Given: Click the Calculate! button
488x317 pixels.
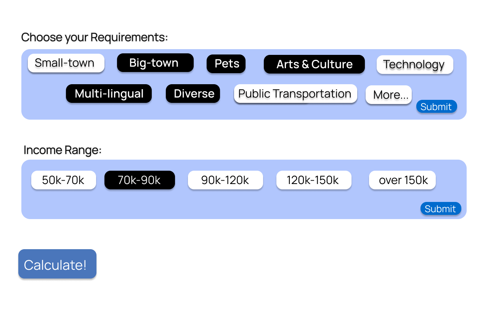Looking at the screenshot, I should [x=57, y=264].
